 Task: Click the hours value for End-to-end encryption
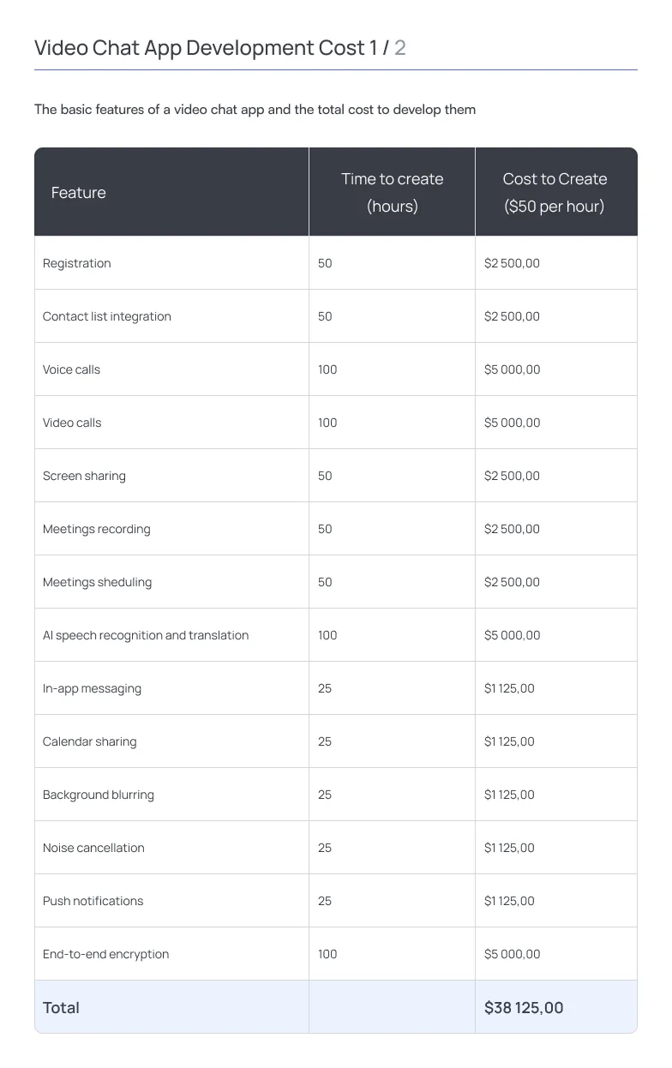tap(327, 954)
